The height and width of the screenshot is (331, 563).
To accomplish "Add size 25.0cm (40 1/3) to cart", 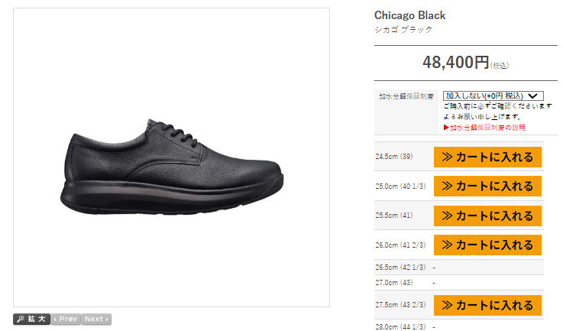I will (x=487, y=187).
